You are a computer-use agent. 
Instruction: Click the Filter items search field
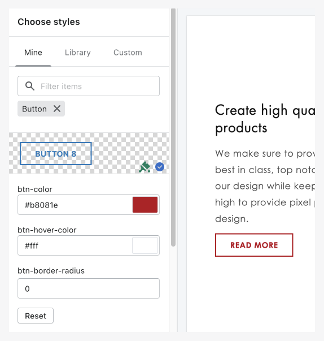pos(89,86)
